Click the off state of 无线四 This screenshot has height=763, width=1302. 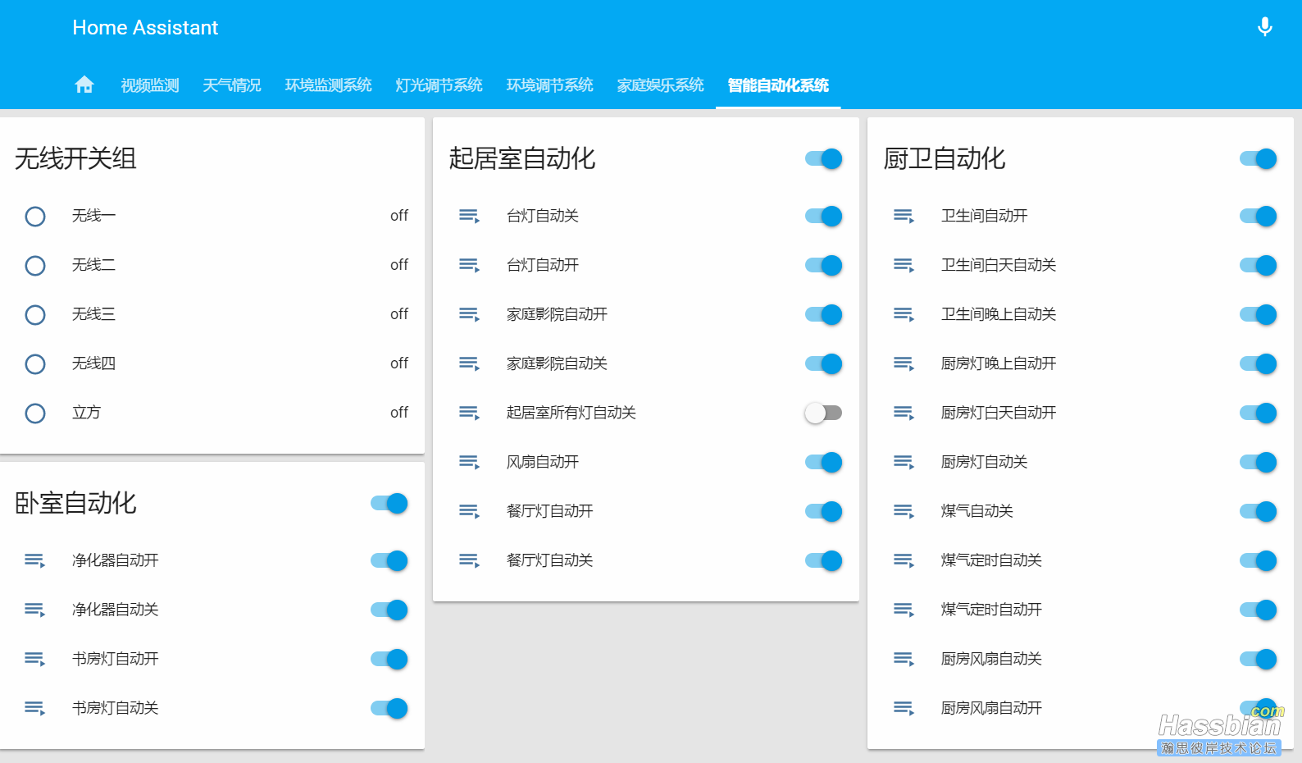click(399, 363)
